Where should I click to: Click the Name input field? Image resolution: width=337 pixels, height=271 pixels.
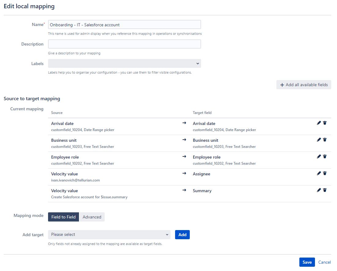click(124, 24)
